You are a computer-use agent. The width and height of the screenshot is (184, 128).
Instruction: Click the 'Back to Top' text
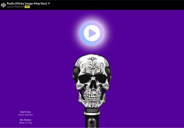[26, 123]
